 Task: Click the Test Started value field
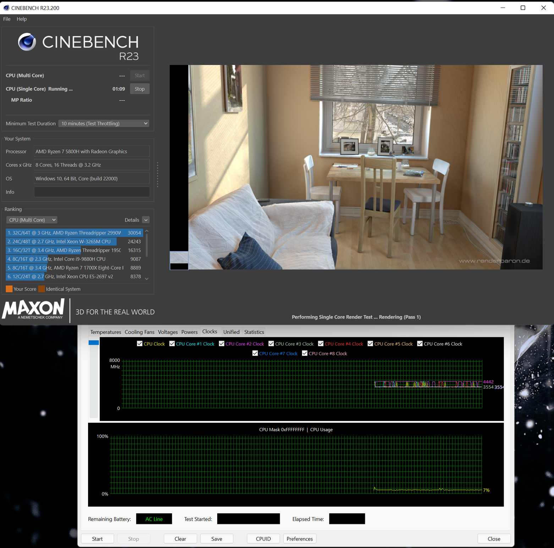(248, 519)
